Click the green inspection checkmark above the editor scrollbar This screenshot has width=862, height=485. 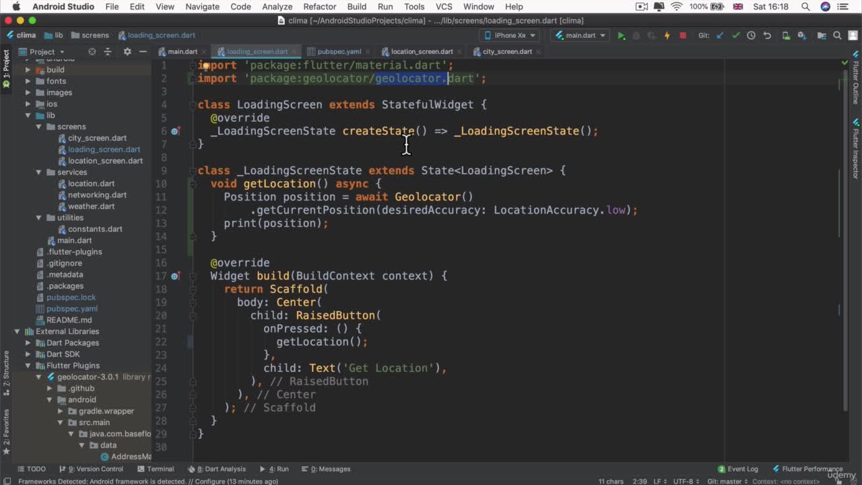tap(845, 63)
